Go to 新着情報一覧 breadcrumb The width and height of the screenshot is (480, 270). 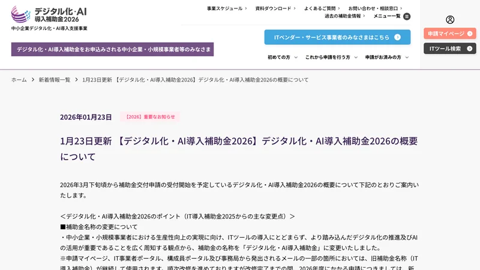click(x=55, y=80)
